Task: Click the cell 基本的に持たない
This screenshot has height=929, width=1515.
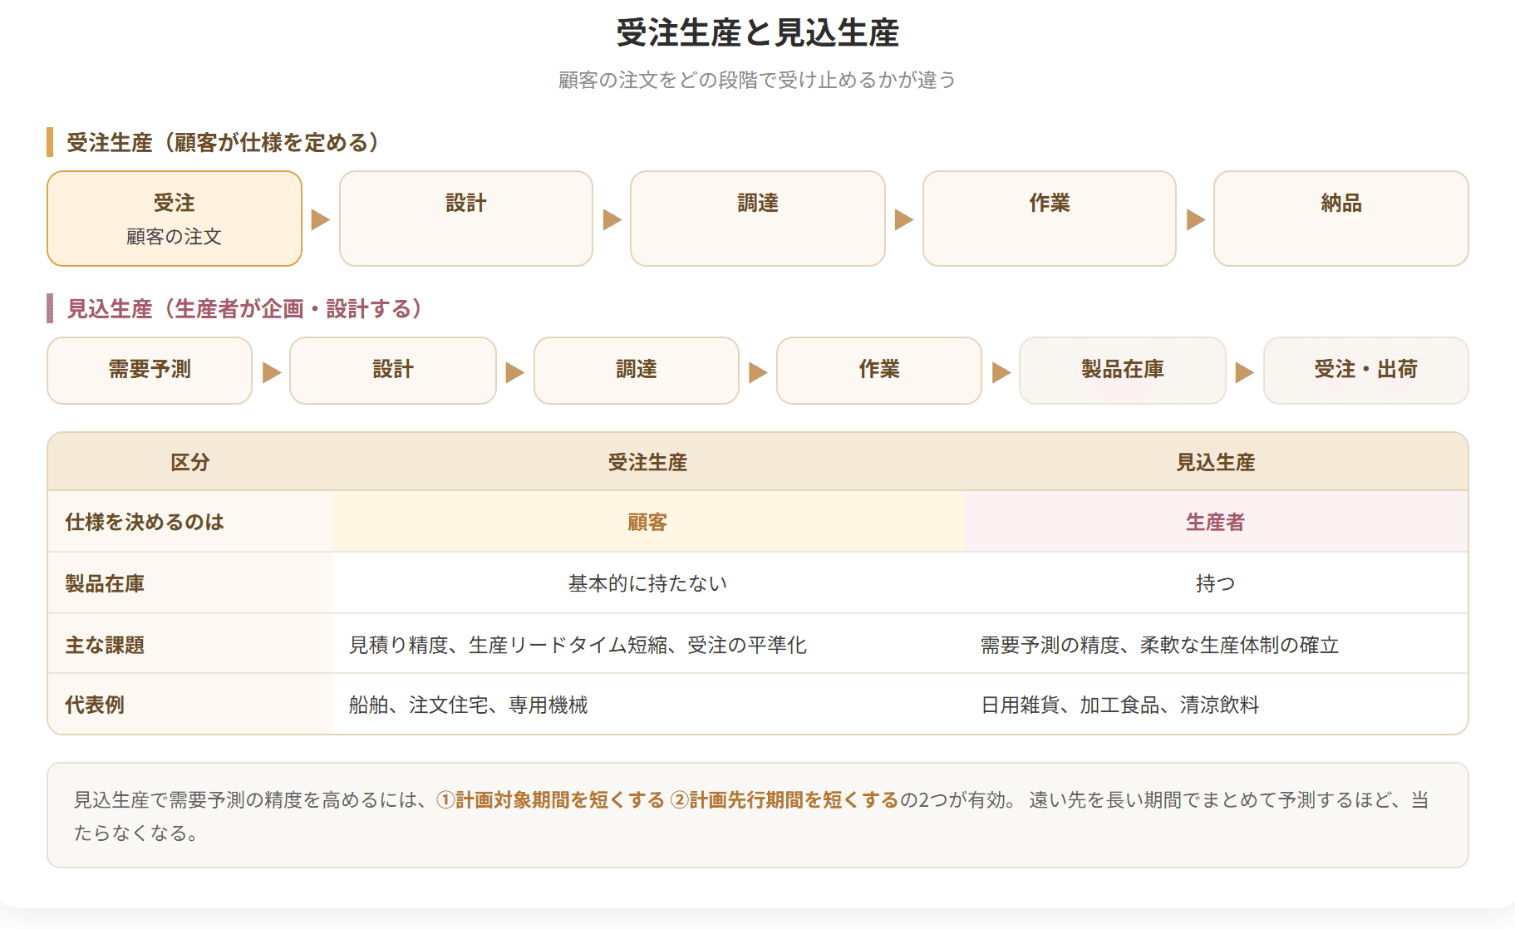Action: [x=647, y=583]
